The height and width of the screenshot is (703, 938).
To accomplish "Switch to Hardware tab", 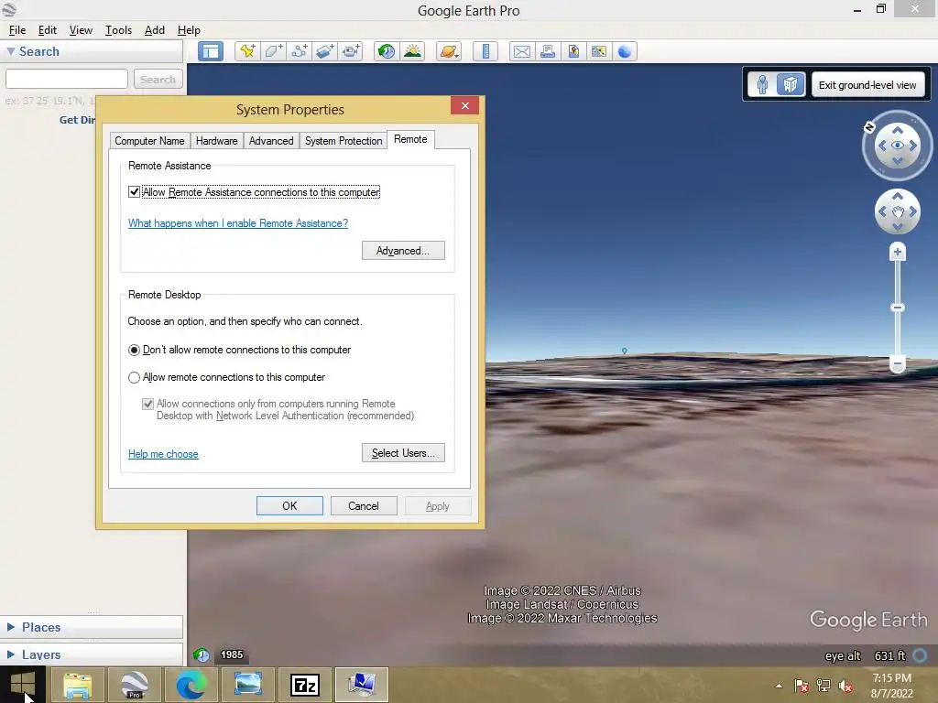I will (x=216, y=141).
